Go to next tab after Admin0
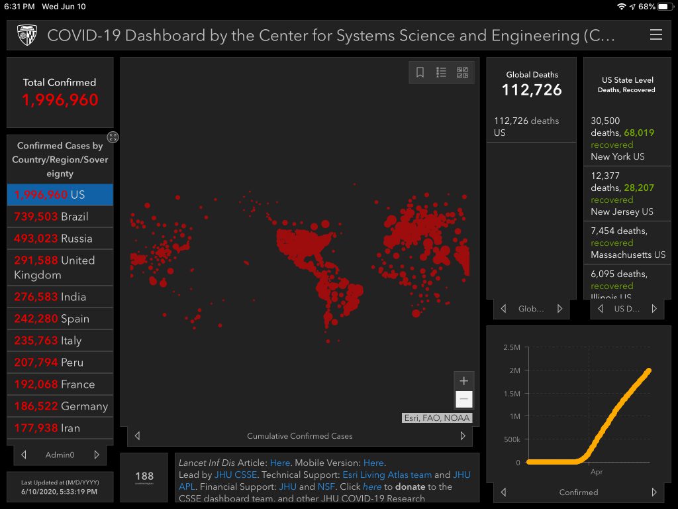 coord(97,455)
